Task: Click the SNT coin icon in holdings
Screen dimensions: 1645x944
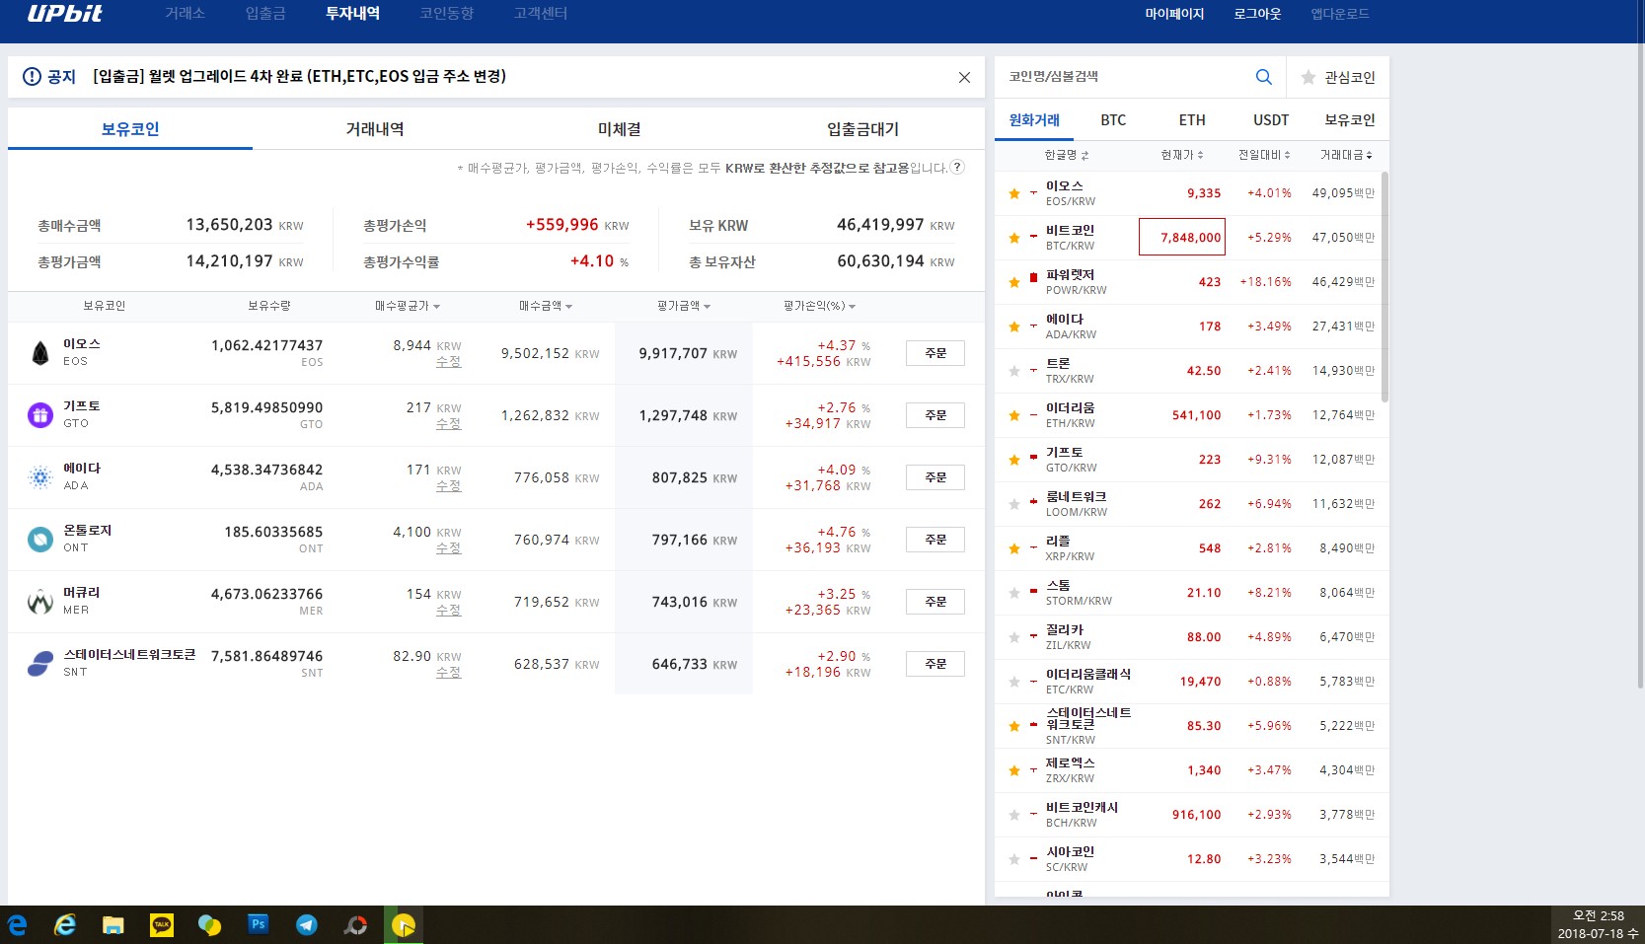Action: (x=40, y=664)
